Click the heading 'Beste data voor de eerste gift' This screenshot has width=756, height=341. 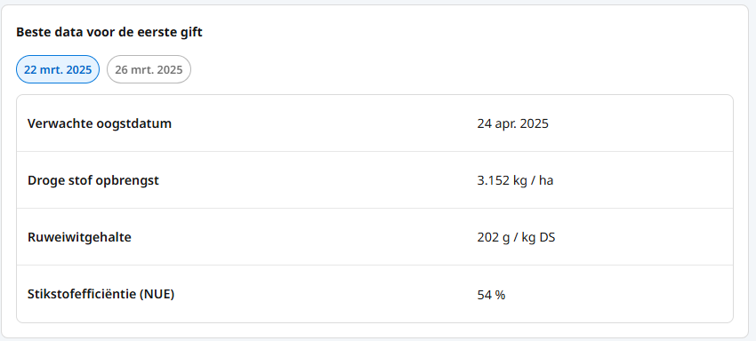109,33
